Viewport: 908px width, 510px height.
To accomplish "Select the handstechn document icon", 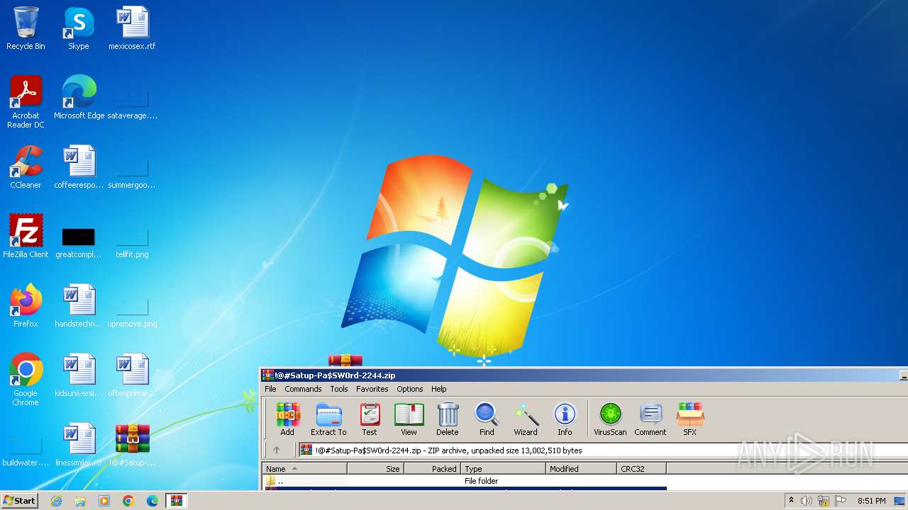I will click(x=79, y=305).
